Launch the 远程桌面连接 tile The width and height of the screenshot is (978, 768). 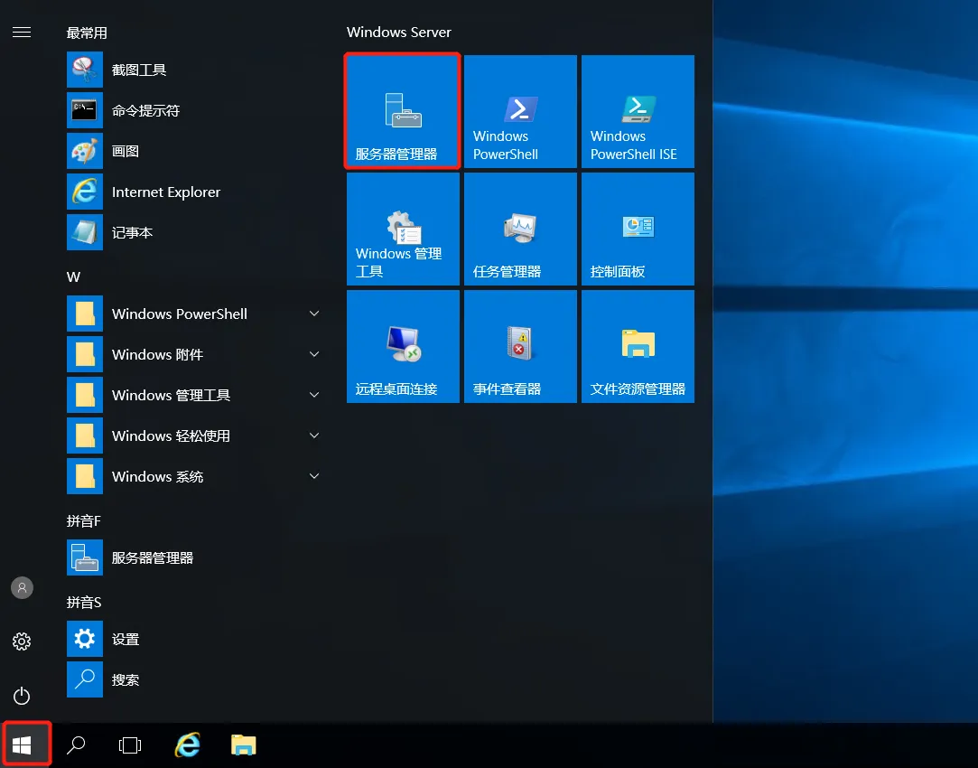[x=403, y=346]
